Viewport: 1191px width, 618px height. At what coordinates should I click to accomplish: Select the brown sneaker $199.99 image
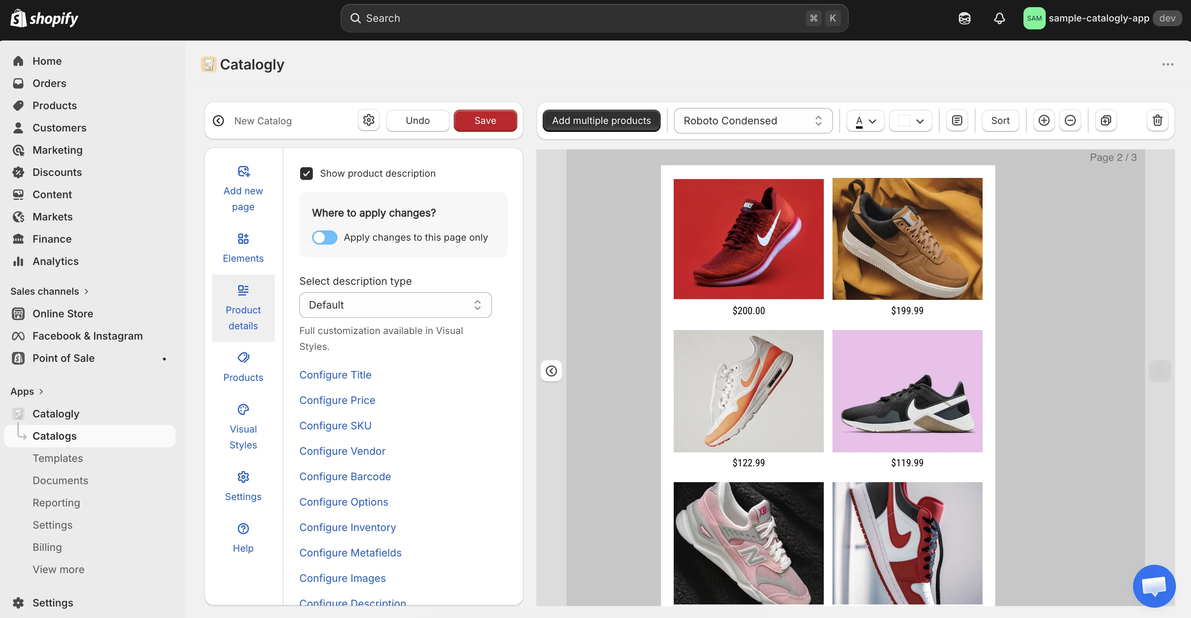click(907, 239)
